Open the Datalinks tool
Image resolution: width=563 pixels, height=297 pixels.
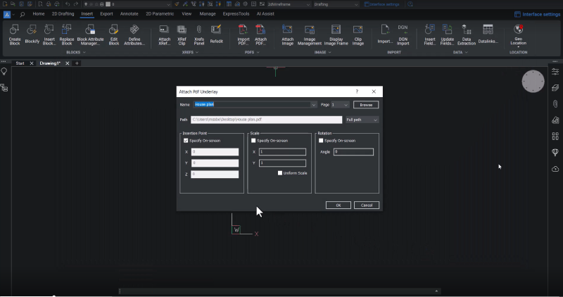488,34
